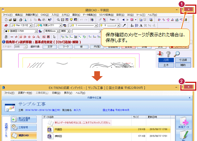This screenshot has width=197, height=141.
Task: Click the red book icon beside Pen dropdown
Action: point(6,25)
